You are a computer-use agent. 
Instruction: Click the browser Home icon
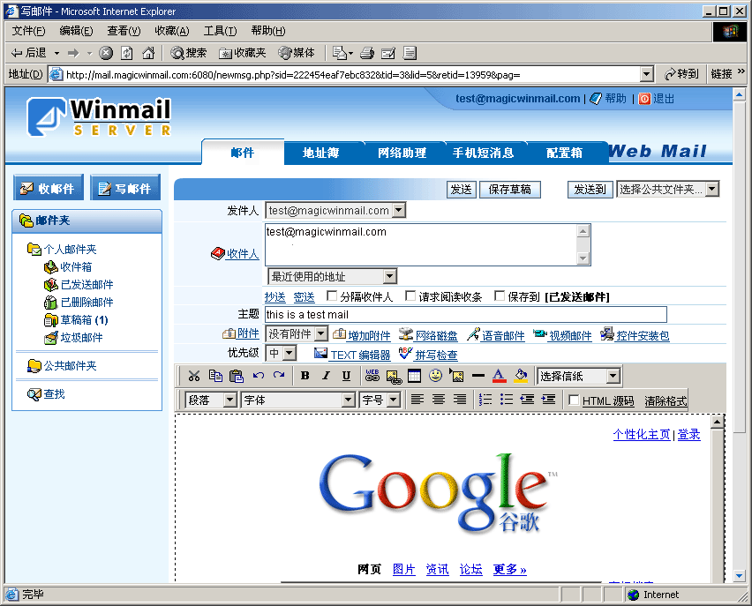[x=148, y=53]
